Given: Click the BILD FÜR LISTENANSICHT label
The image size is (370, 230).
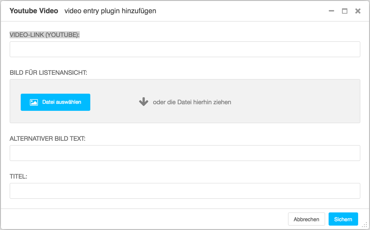Looking at the screenshot, I should click(x=49, y=73).
